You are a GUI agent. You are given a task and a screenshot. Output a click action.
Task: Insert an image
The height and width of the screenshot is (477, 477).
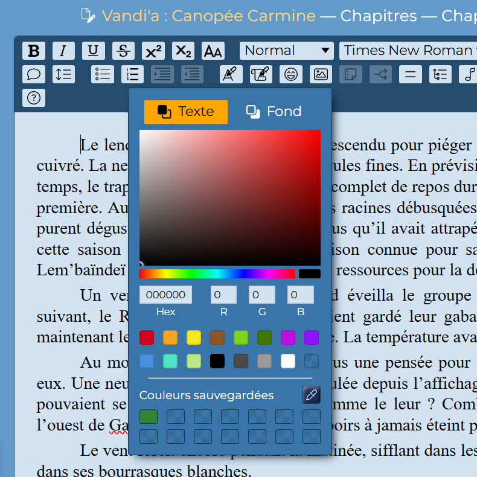click(321, 74)
